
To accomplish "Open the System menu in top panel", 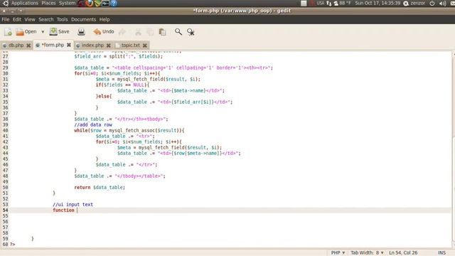I will click(67, 3).
